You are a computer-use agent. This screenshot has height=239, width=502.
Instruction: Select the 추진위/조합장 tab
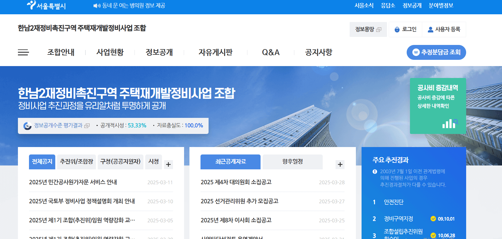76,162
